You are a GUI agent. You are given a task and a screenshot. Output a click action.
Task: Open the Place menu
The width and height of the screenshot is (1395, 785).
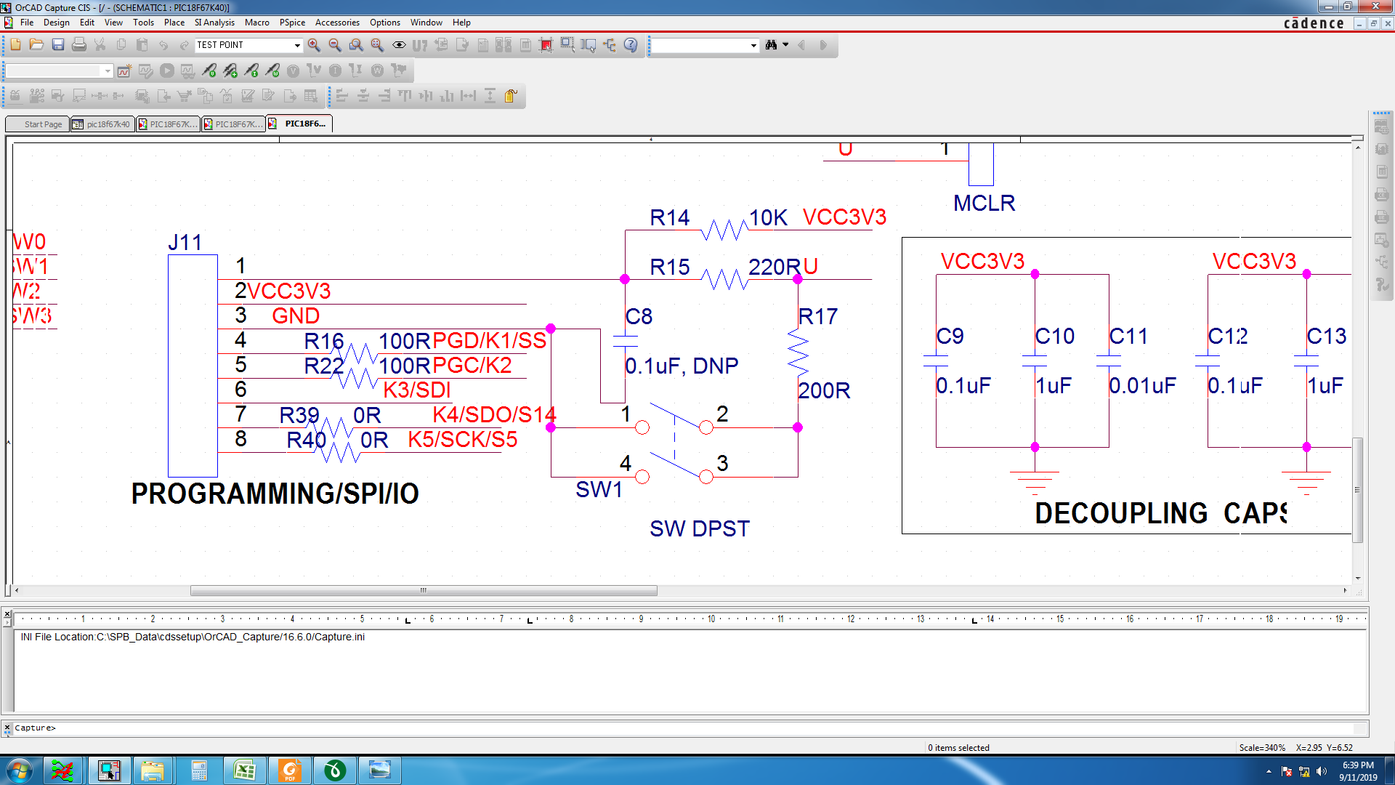pos(174,23)
